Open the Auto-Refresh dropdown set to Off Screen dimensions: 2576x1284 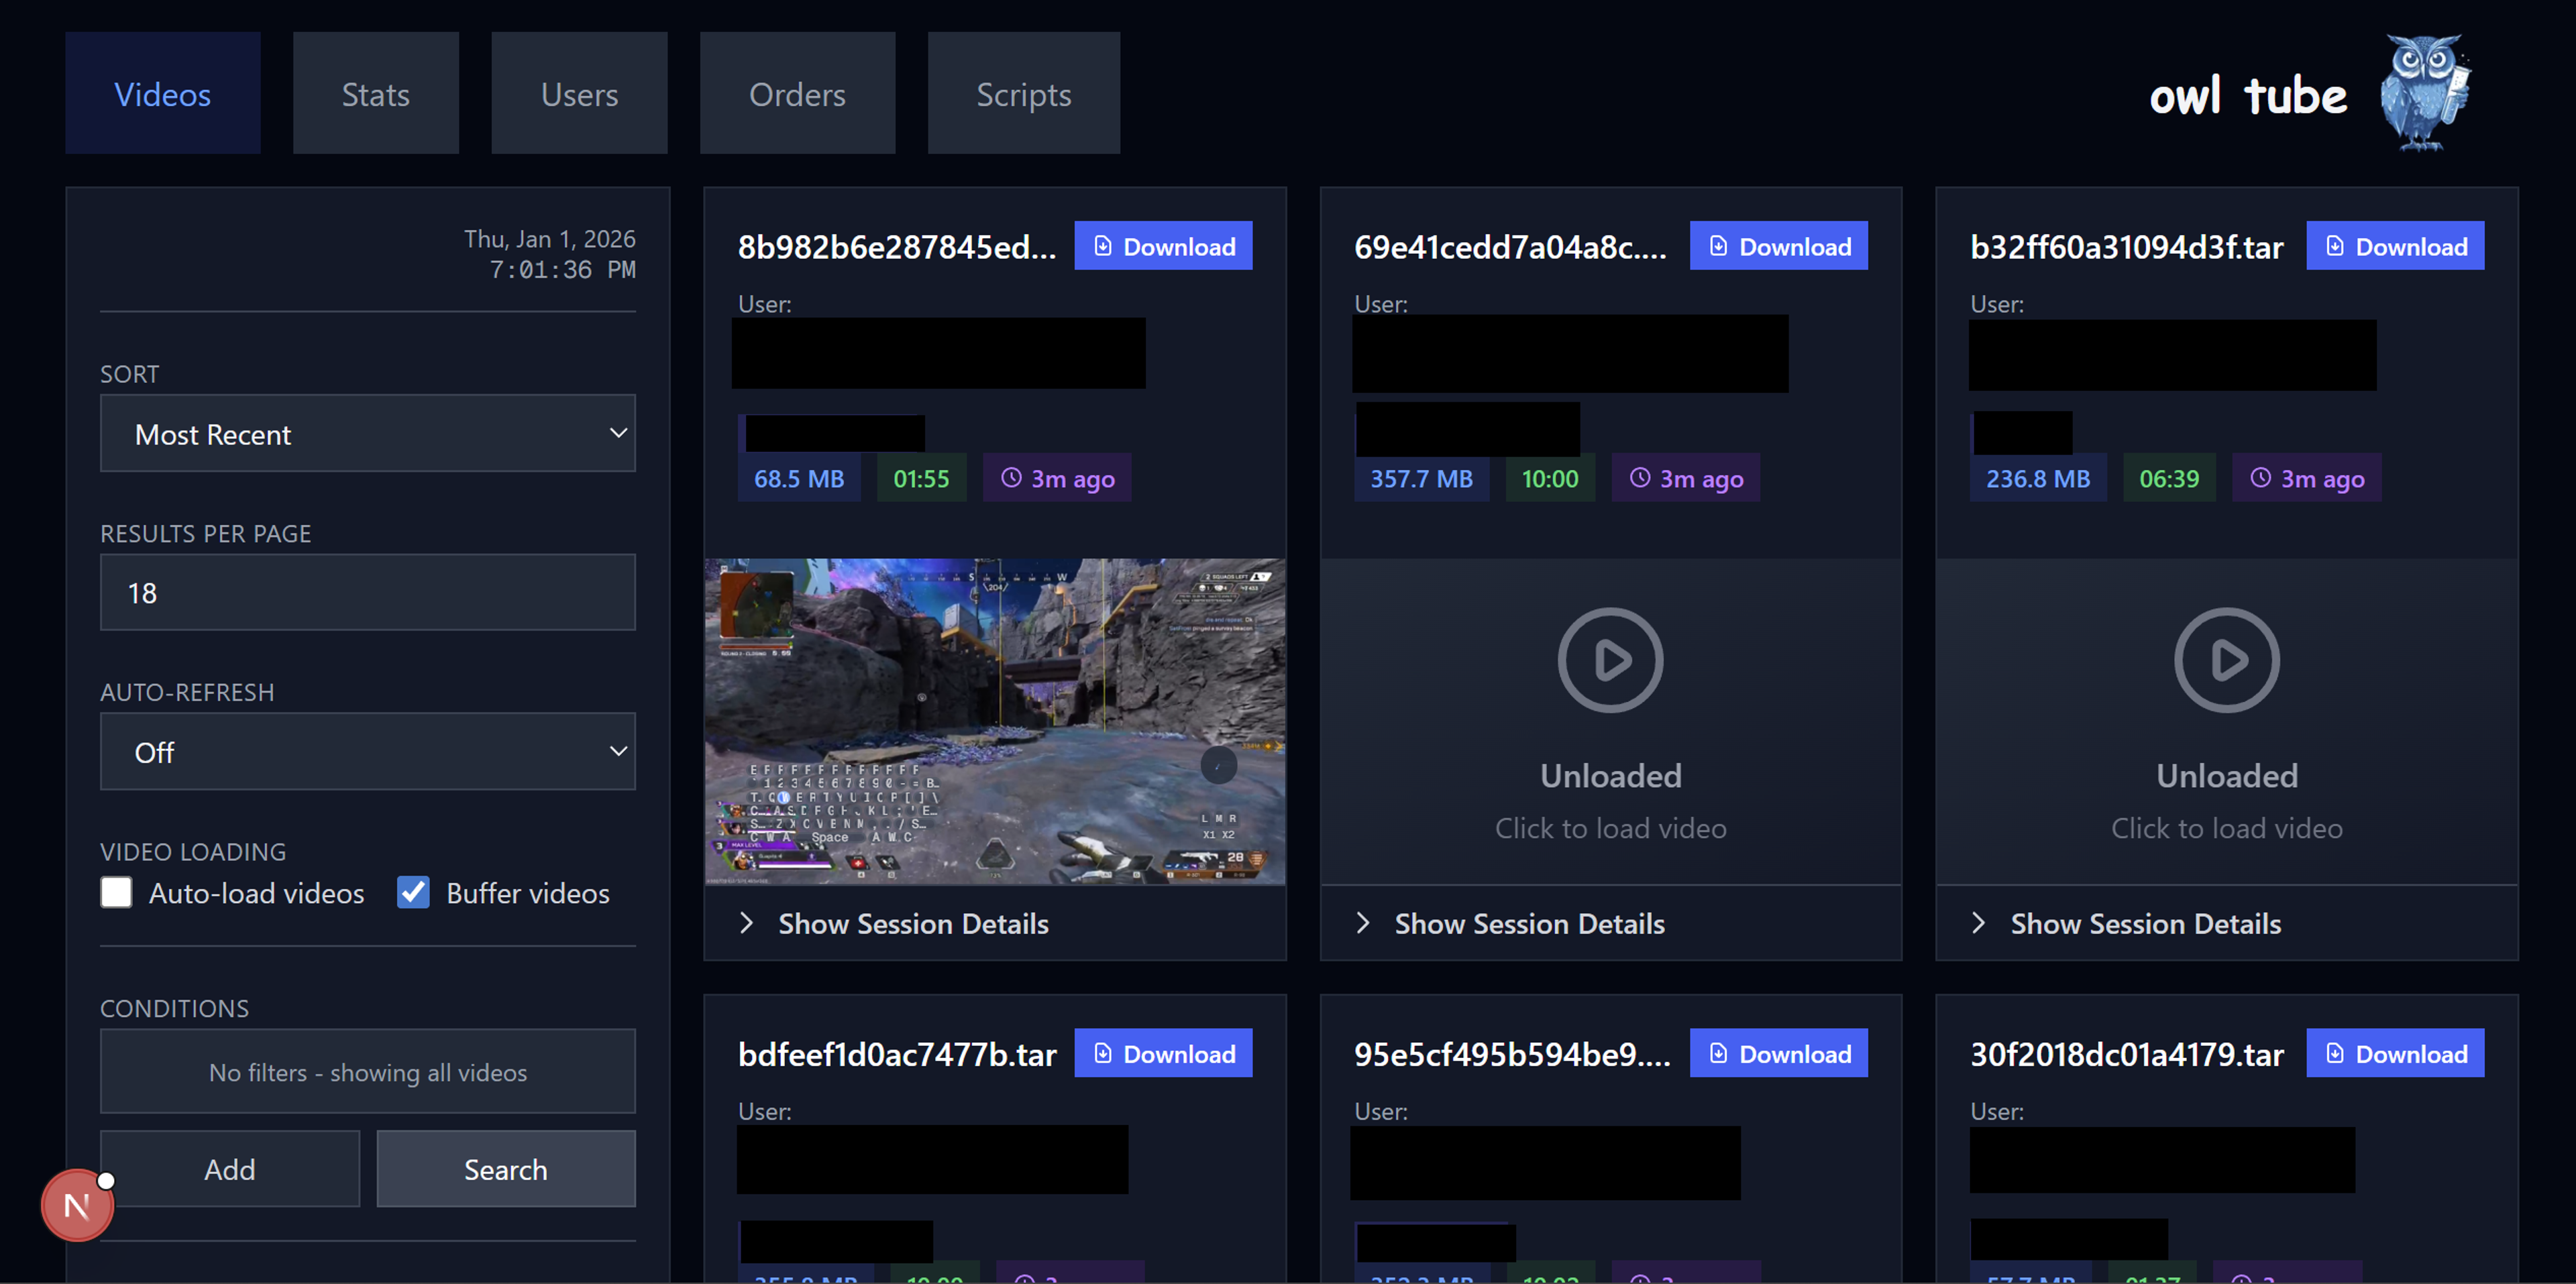pos(368,752)
